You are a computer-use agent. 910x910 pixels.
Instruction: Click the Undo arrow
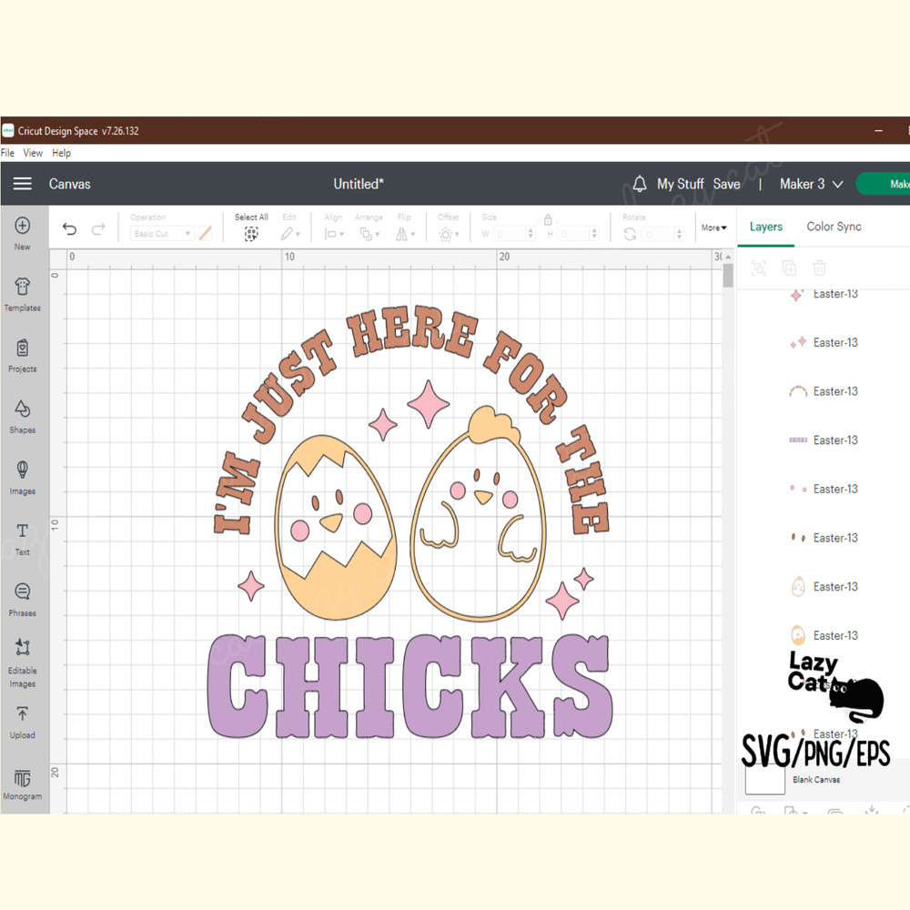(x=69, y=228)
